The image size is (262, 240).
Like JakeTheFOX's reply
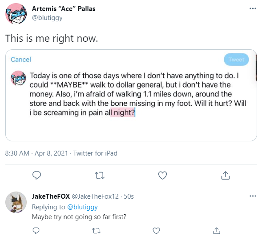click(x=157, y=231)
